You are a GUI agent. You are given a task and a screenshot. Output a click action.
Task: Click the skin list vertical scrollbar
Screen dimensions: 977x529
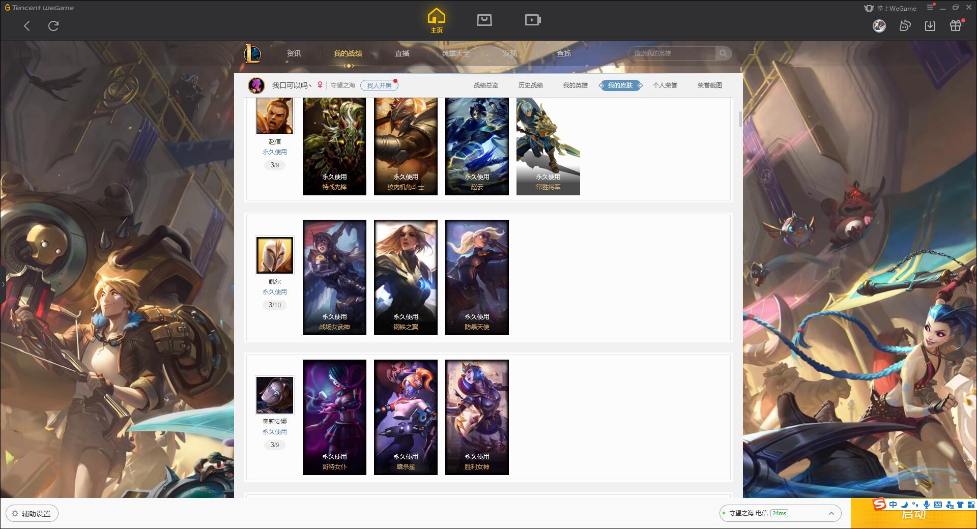[740, 119]
